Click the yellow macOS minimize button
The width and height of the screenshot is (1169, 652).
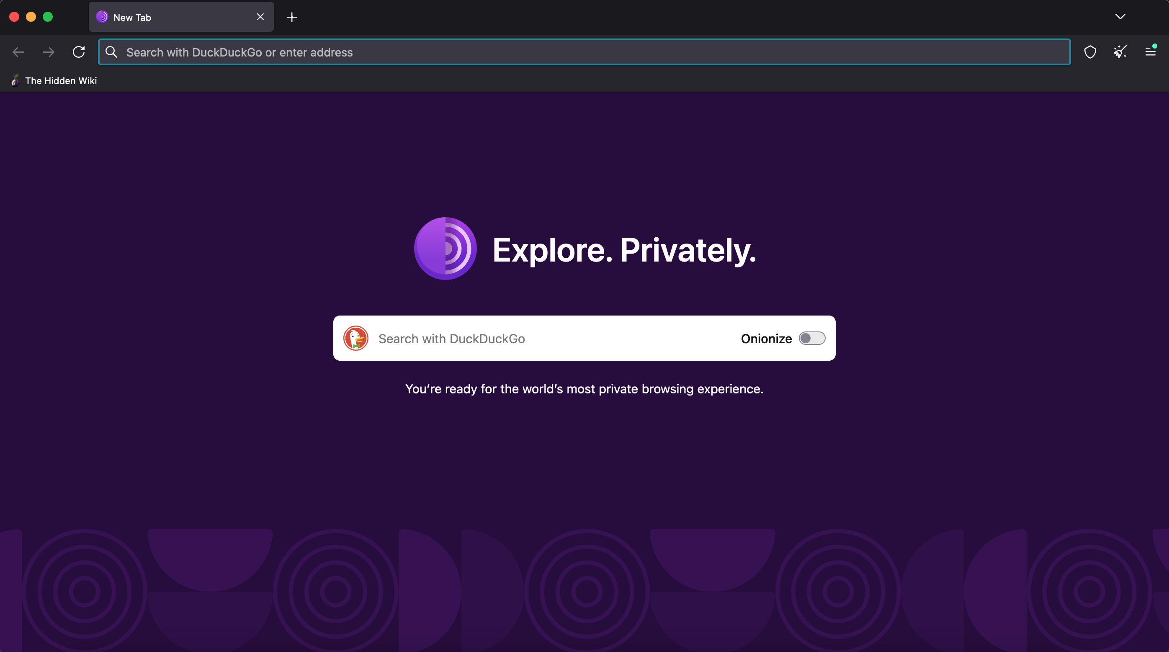pos(31,17)
